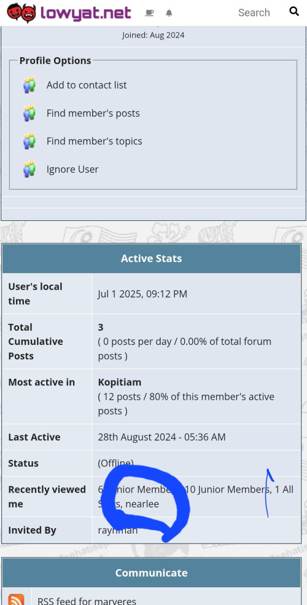Viewport: 307px width, 605px height.
Task: Click icon beside Ignore User
Action: 29,169
